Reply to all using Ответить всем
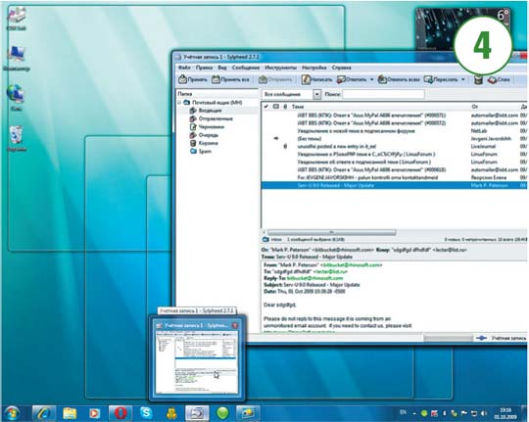Image resolution: width=529 pixels, height=422 pixels. (399, 79)
